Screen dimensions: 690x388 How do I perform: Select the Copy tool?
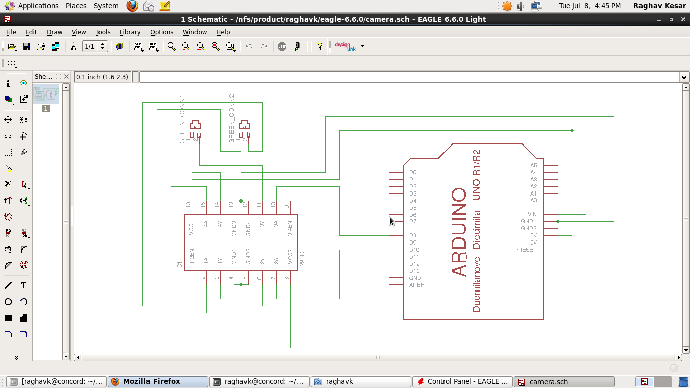tap(24, 120)
